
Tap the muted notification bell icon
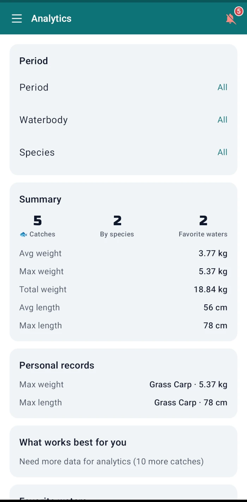point(230,19)
